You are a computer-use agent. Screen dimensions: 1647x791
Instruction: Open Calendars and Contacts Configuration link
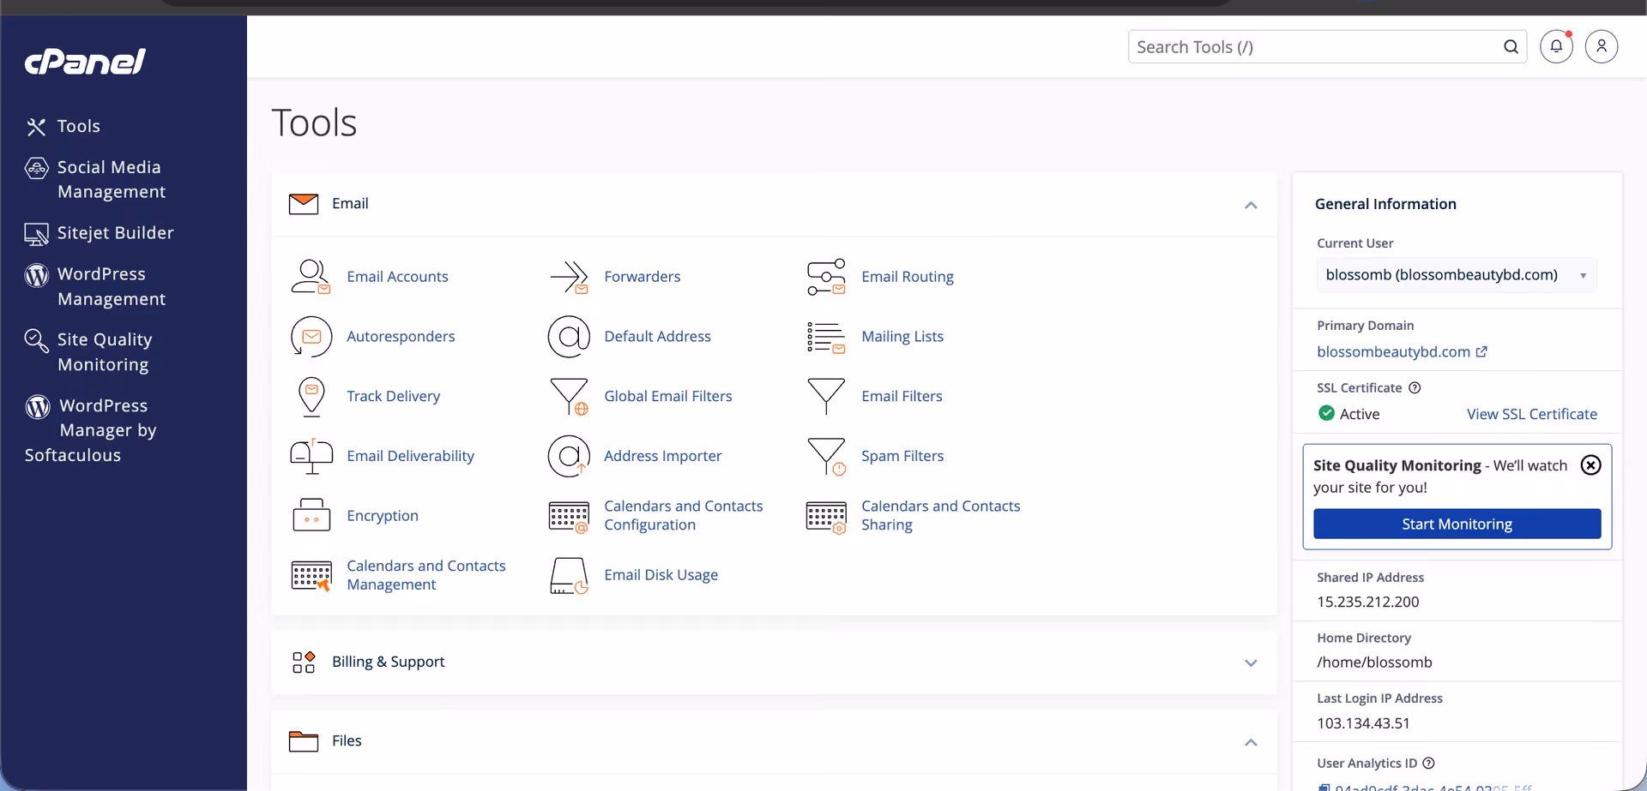pos(684,516)
